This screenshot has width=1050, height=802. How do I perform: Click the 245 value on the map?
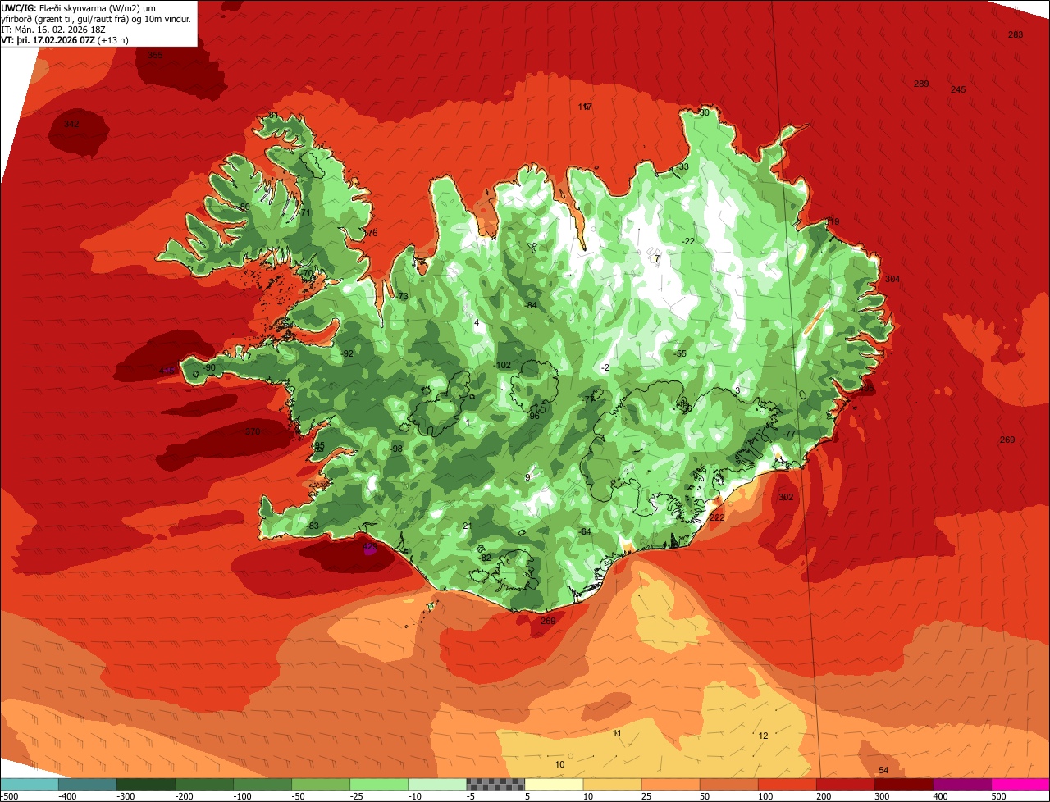pyautogui.click(x=958, y=89)
